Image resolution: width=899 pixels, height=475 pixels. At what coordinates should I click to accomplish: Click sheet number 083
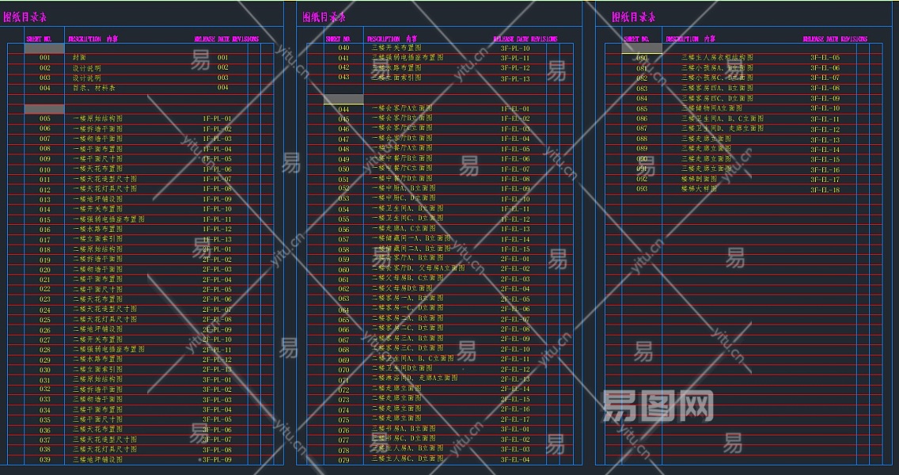point(642,89)
